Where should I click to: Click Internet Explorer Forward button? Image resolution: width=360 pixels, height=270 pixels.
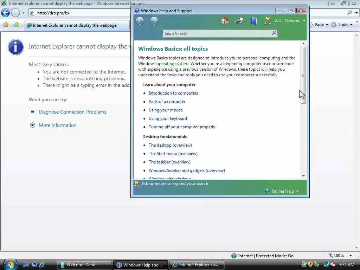[x=15, y=13]
